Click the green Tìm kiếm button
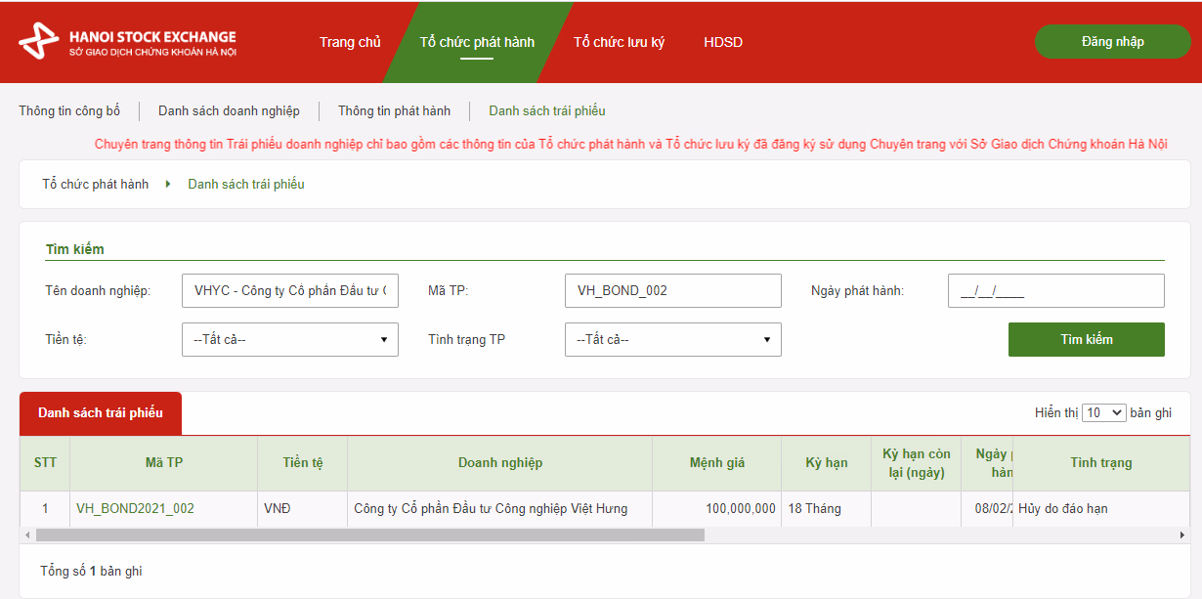 click(1086, 339)
